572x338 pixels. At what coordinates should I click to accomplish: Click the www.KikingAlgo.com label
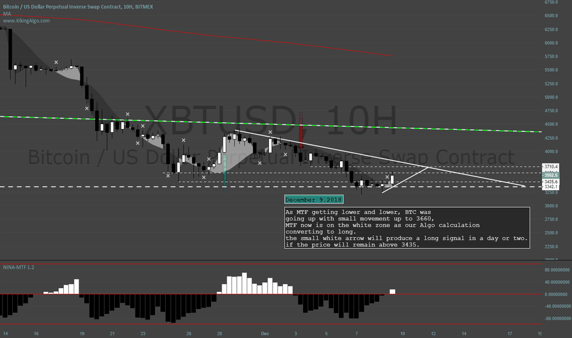(26, 20)
